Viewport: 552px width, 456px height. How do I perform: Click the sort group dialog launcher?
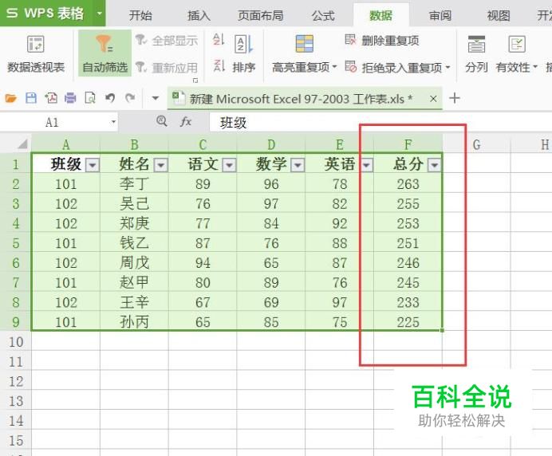pyautogui.click(x=195, y=81)
